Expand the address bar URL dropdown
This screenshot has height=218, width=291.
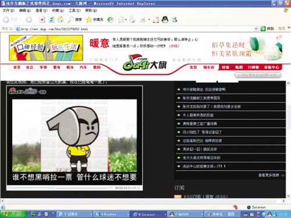pos(256,28)
